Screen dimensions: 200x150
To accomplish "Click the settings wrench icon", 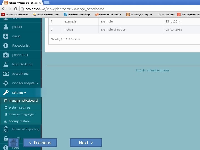I will (6, 92).
